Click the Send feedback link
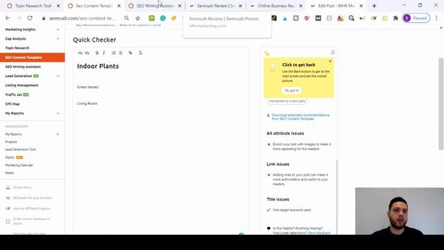Viewport: 444px width, 250px height. (319, 233)
